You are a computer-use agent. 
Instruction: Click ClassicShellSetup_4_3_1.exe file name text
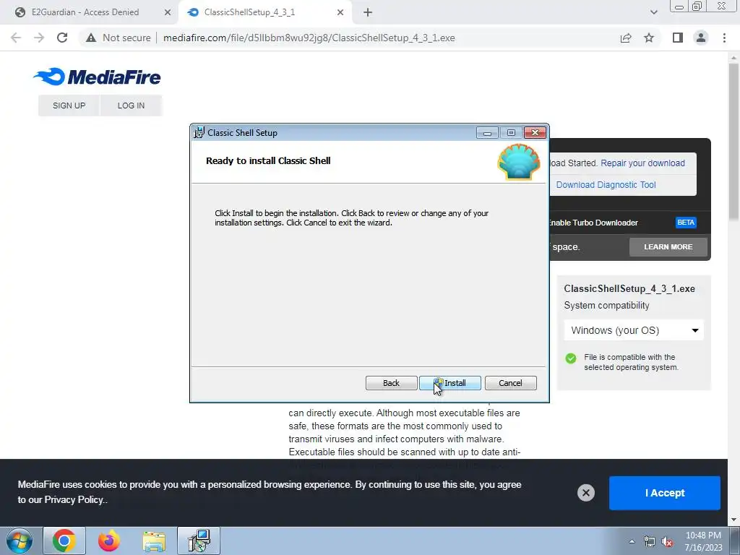point(629,288)
